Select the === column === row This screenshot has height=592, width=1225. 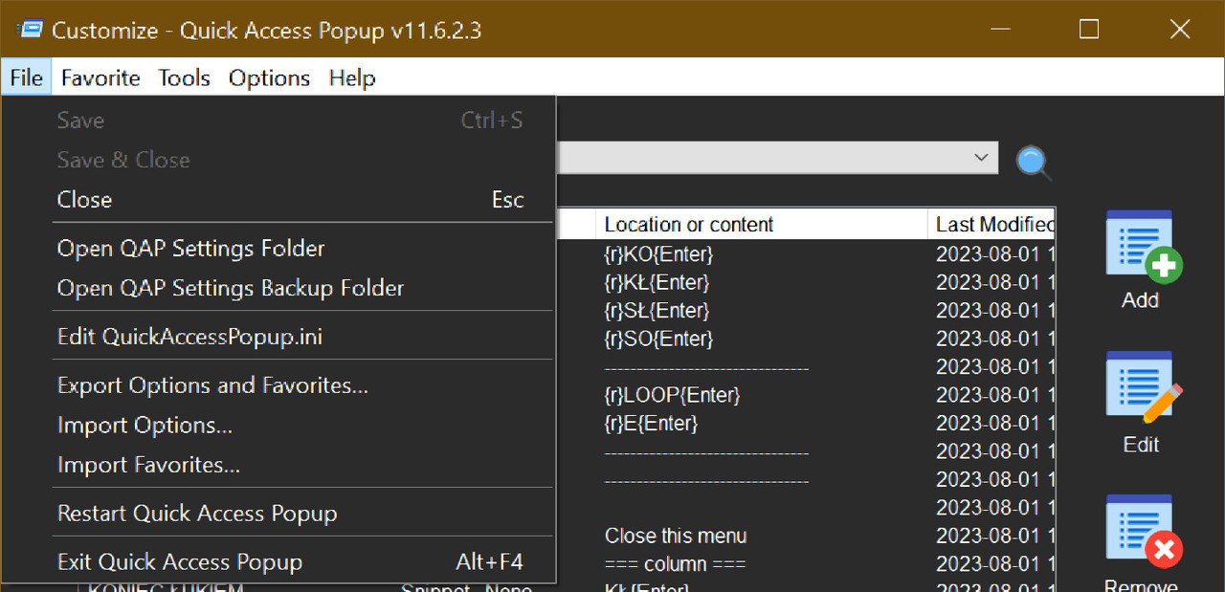(675, 563)
